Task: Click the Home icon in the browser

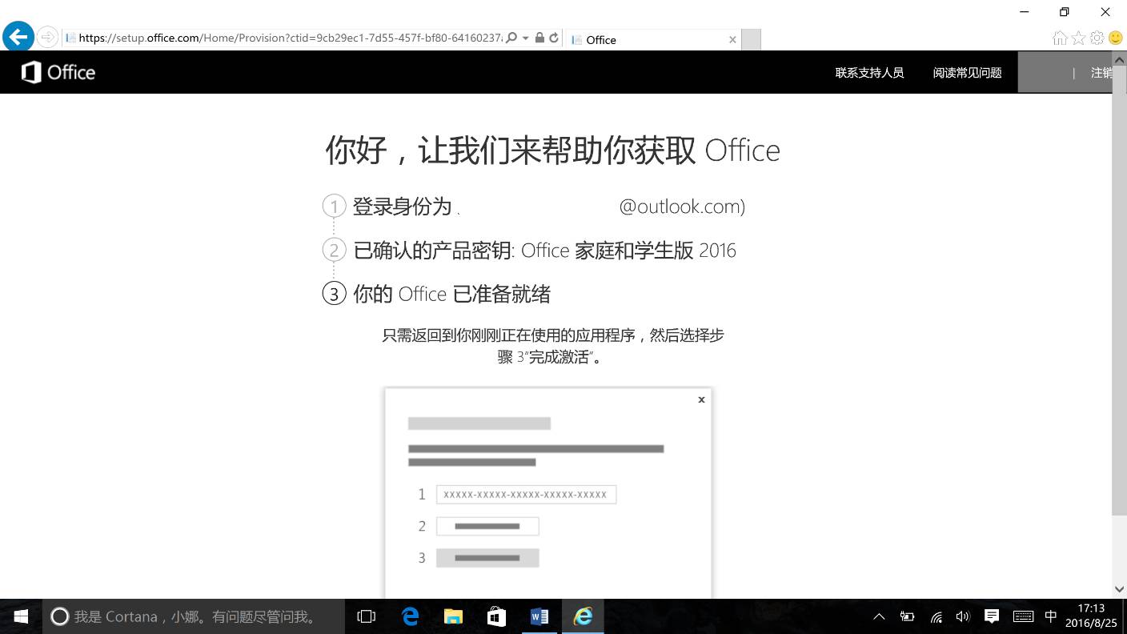Action: (x=1061, y=37)
